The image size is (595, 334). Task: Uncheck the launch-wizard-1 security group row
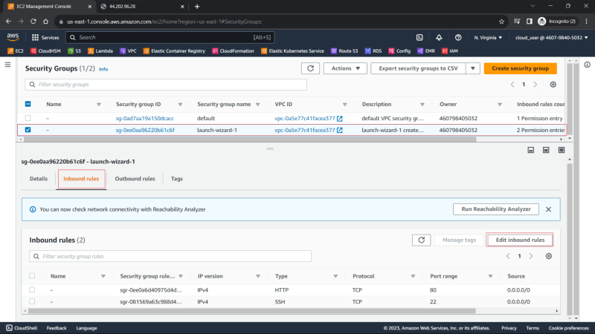[28, 129]
